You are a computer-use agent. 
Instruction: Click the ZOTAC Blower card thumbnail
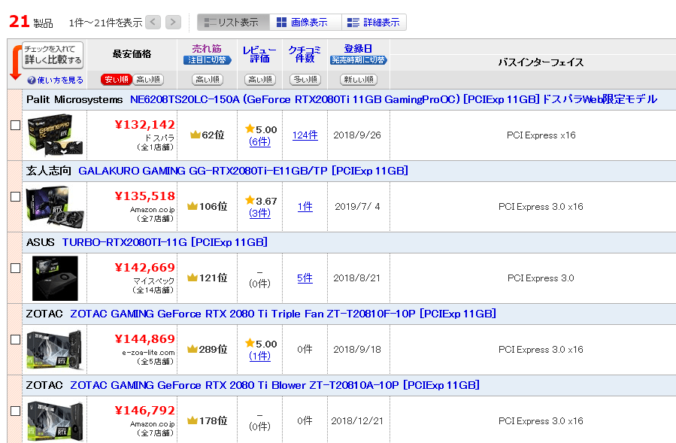coord(55,421)
